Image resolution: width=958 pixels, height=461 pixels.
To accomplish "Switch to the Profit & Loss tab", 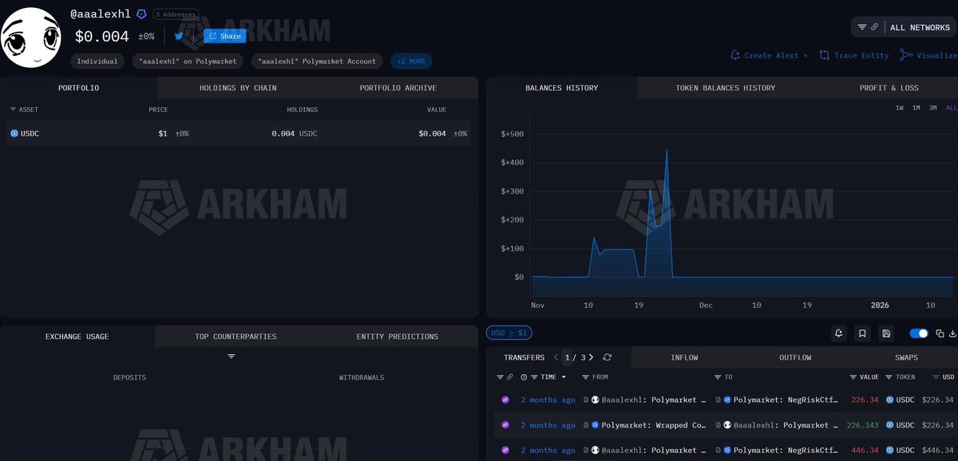I will (x=889, y=88).
